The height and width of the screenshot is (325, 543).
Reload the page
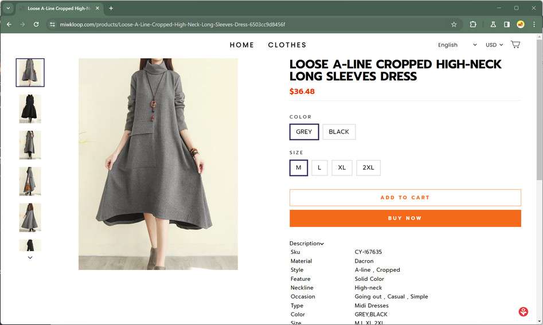36,25
